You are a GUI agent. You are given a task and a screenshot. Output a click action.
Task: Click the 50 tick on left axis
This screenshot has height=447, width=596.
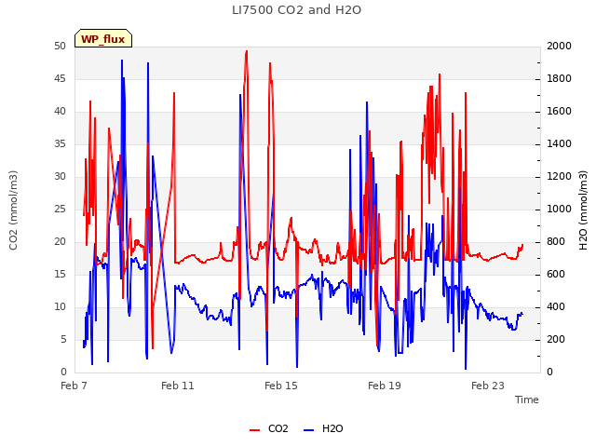pos(60,46)
